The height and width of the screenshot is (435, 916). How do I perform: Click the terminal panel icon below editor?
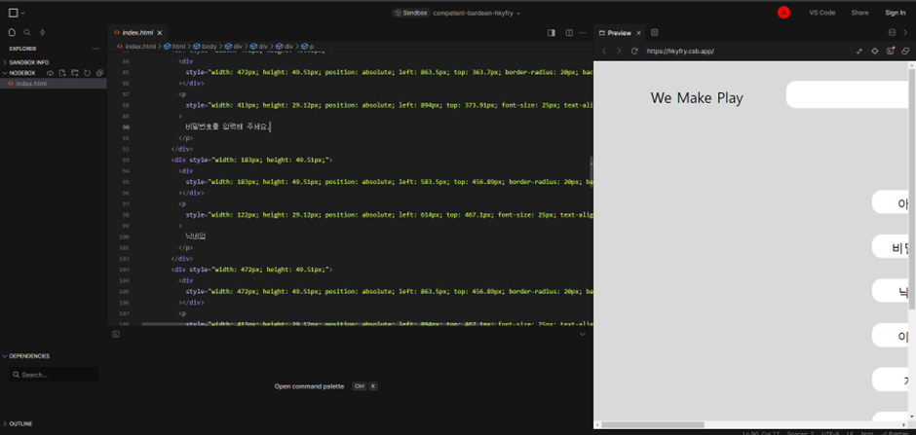116,334
